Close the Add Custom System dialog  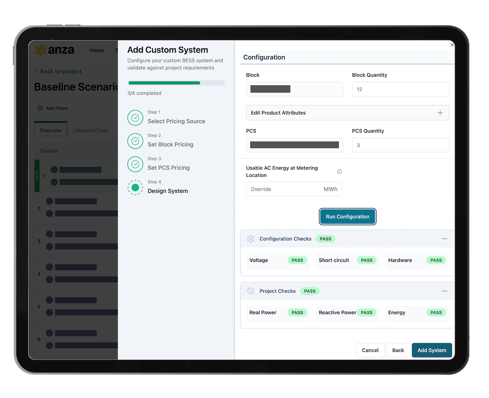click(x=452, y=45)
